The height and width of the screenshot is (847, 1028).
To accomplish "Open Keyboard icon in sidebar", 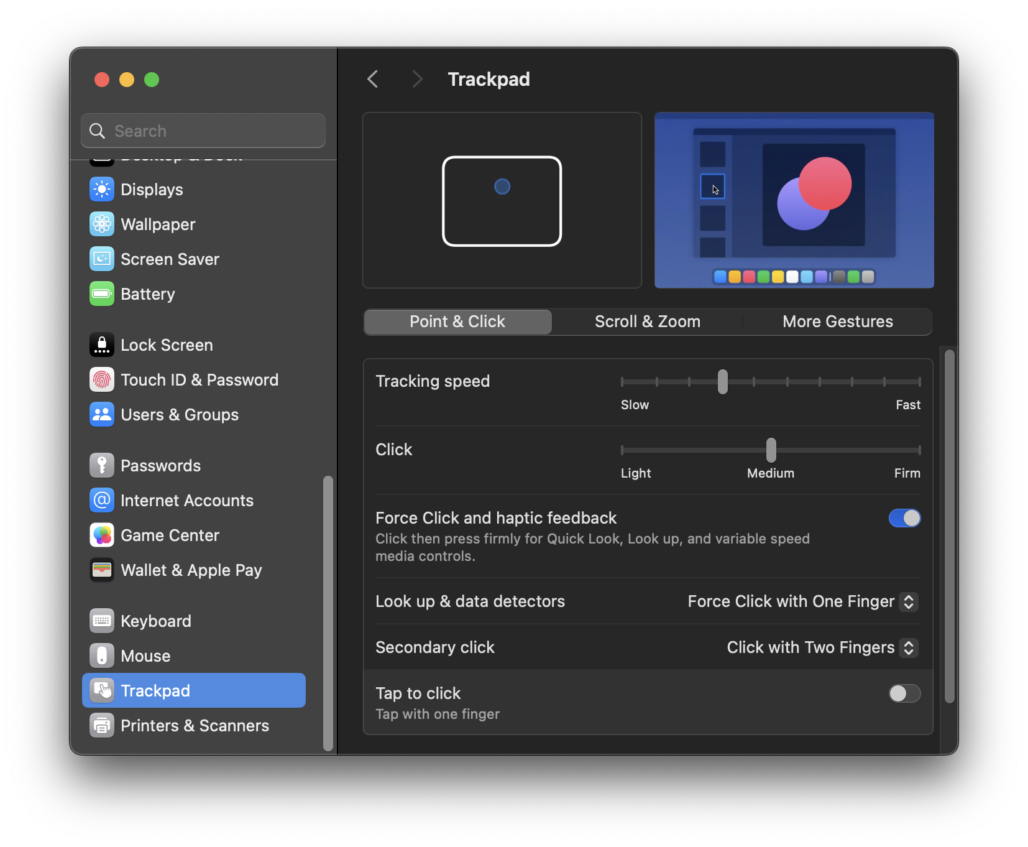I will pos(102,621).
